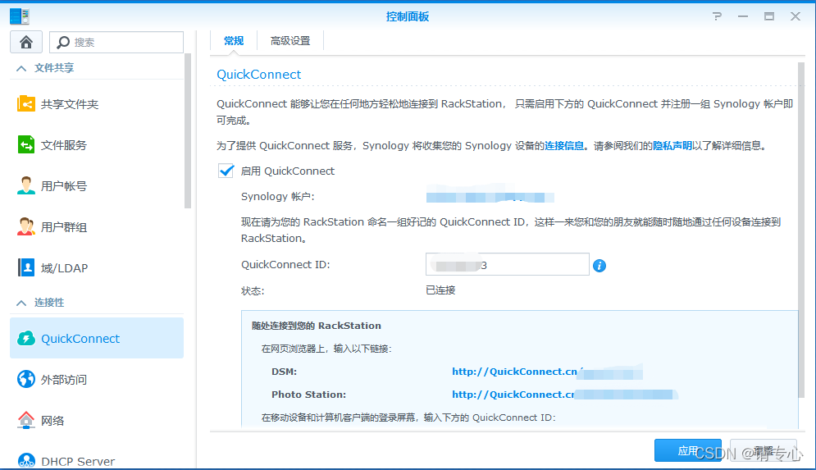
Task: Open the DSM QuickConnect.cn link
Action: click(547, 372)
